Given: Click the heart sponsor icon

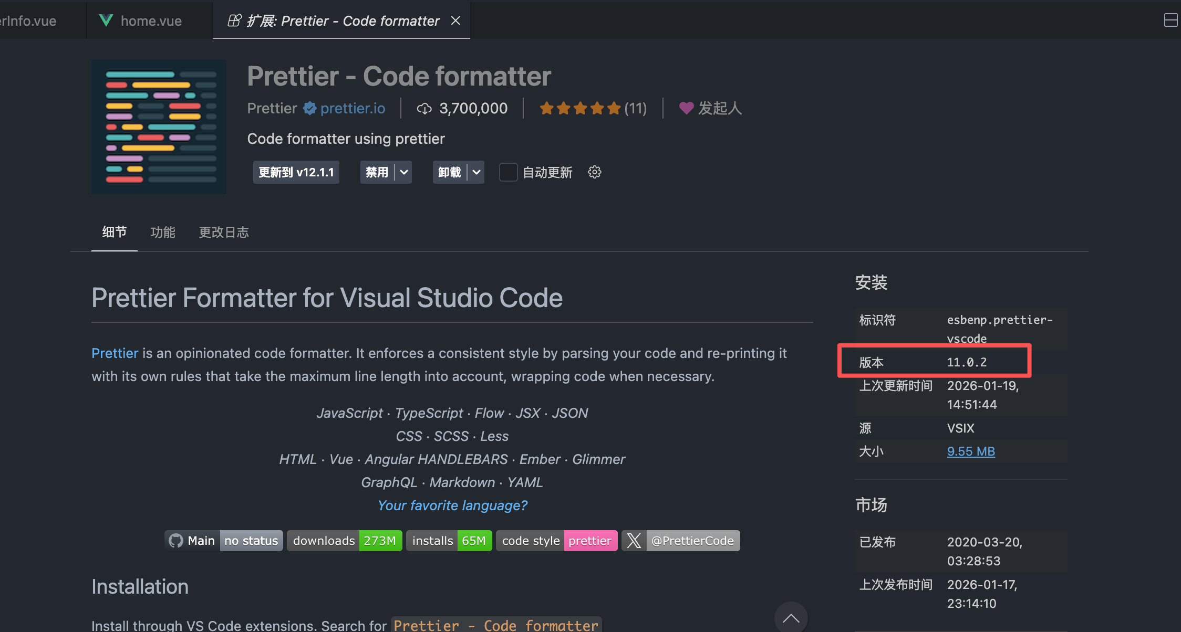Looking at the screenshot, I should 686,108.
